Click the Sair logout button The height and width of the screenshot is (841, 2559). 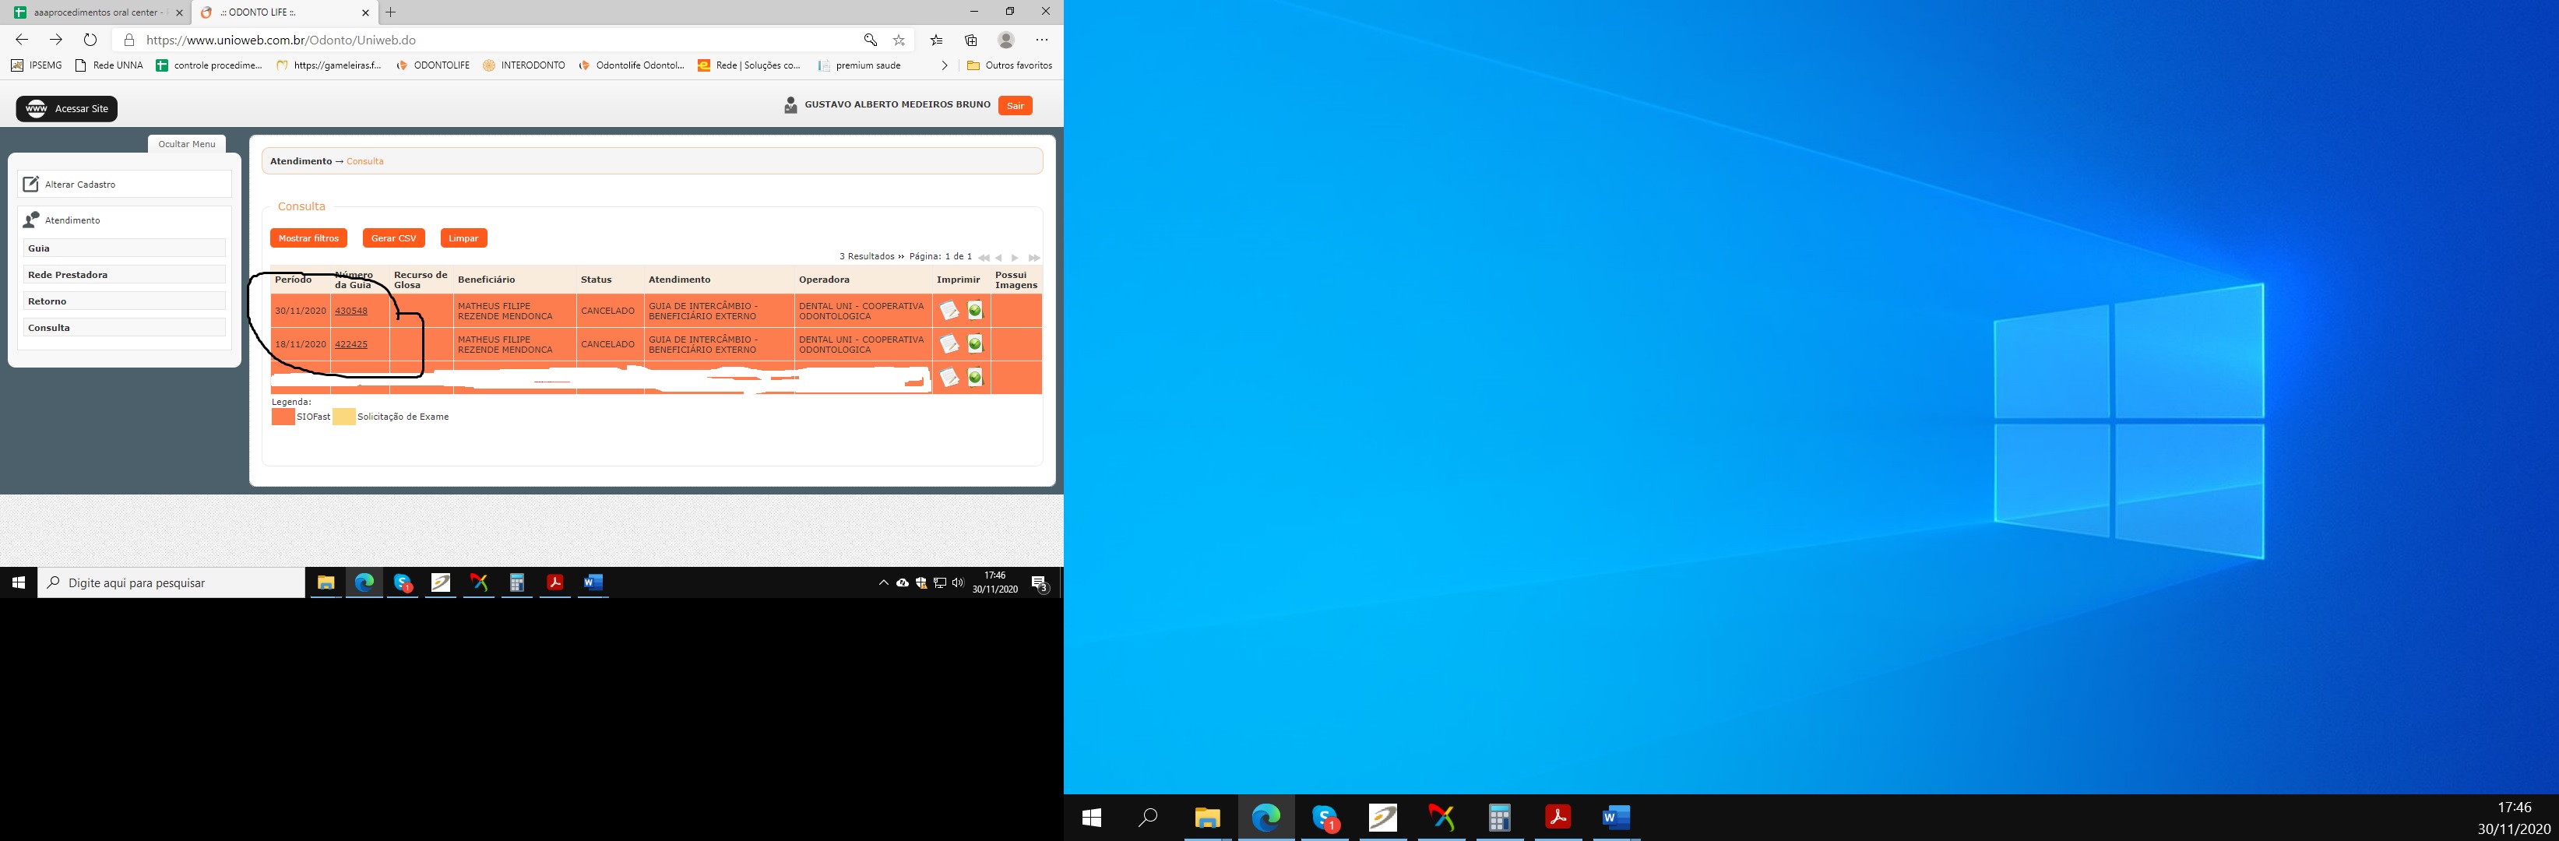(1014, 105)
